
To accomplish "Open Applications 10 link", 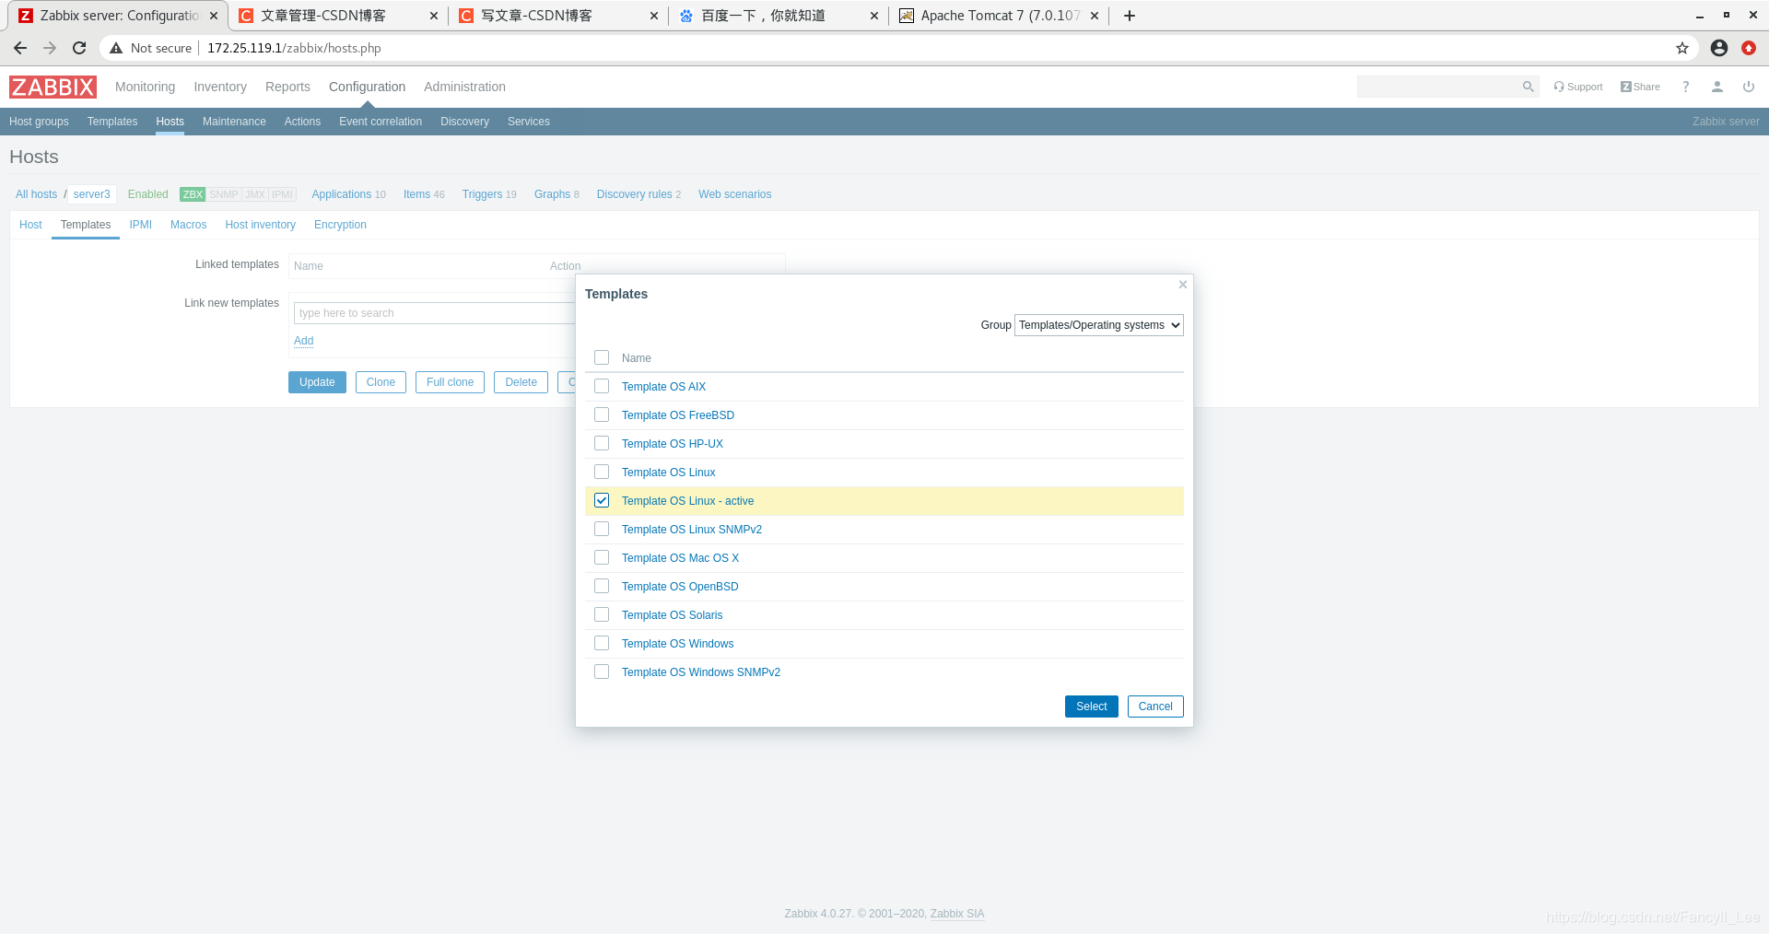I will pyautogui.click(x=348, y=194).
